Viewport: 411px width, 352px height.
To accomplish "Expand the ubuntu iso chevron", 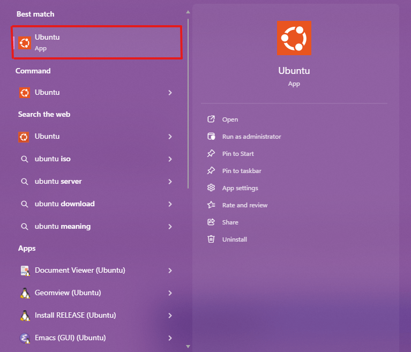I will [170, 159].
